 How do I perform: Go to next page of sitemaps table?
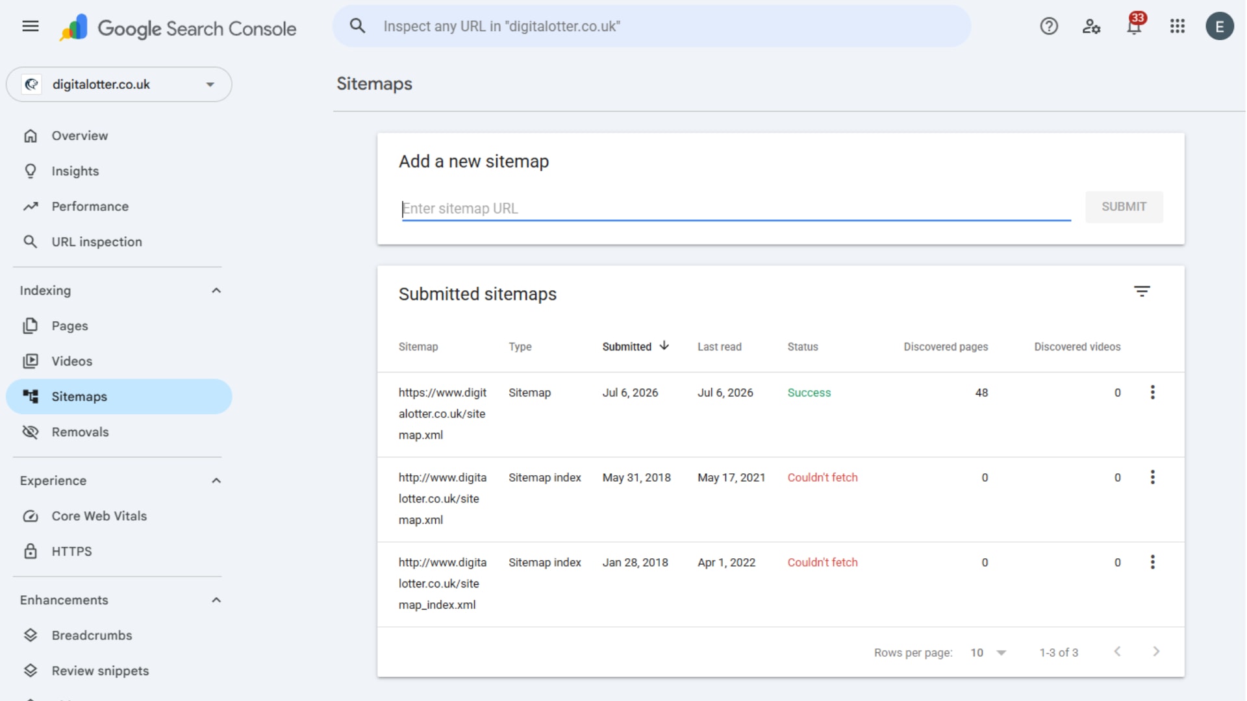[x=1156, y=652]
